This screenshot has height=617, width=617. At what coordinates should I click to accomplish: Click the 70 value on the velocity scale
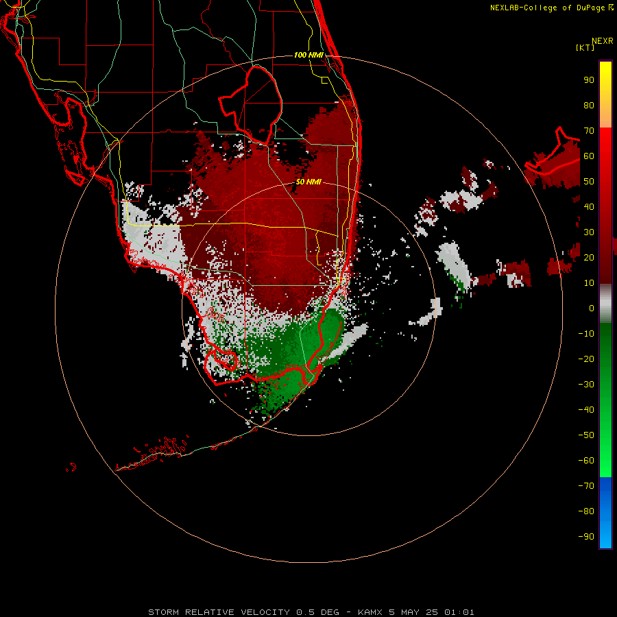click(x=589, y=131)
